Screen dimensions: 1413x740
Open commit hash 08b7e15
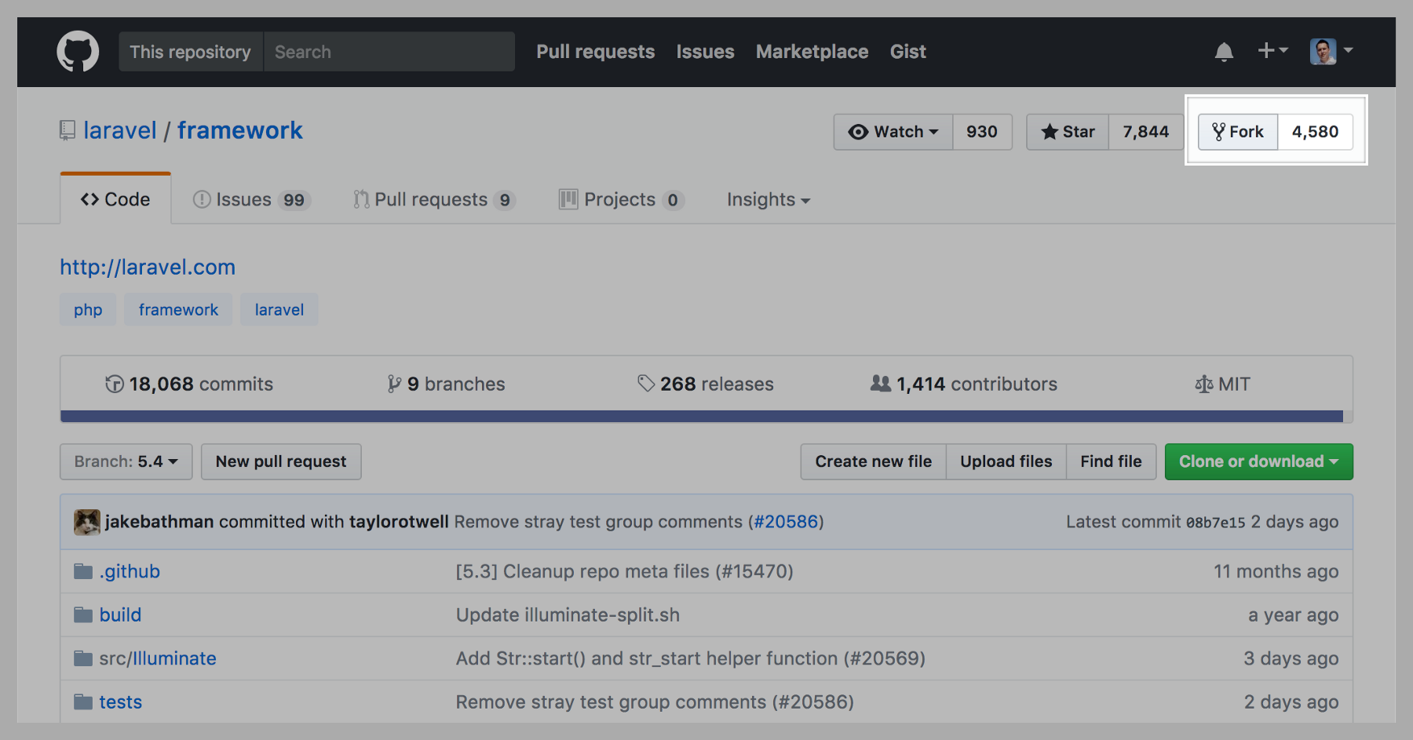1215,523
